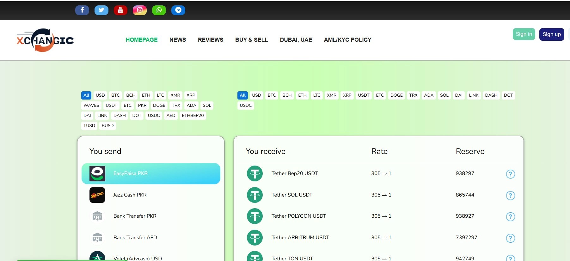The height and width of the screenshot is (261, 570).
Task: Click the Tether ARBITRUM USDT coin icon
Action: [255, 238]
